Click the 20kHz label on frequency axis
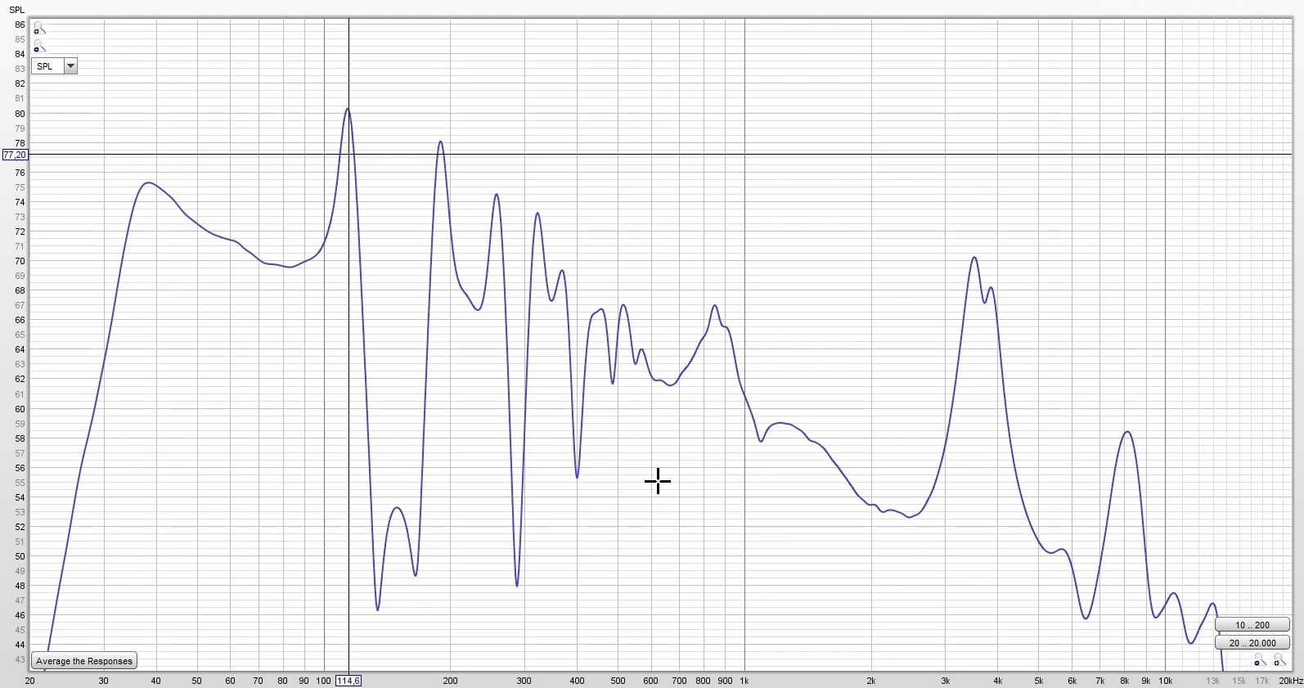The width and height of the screenshot is (1304, 688). (x=1291, y=681)
